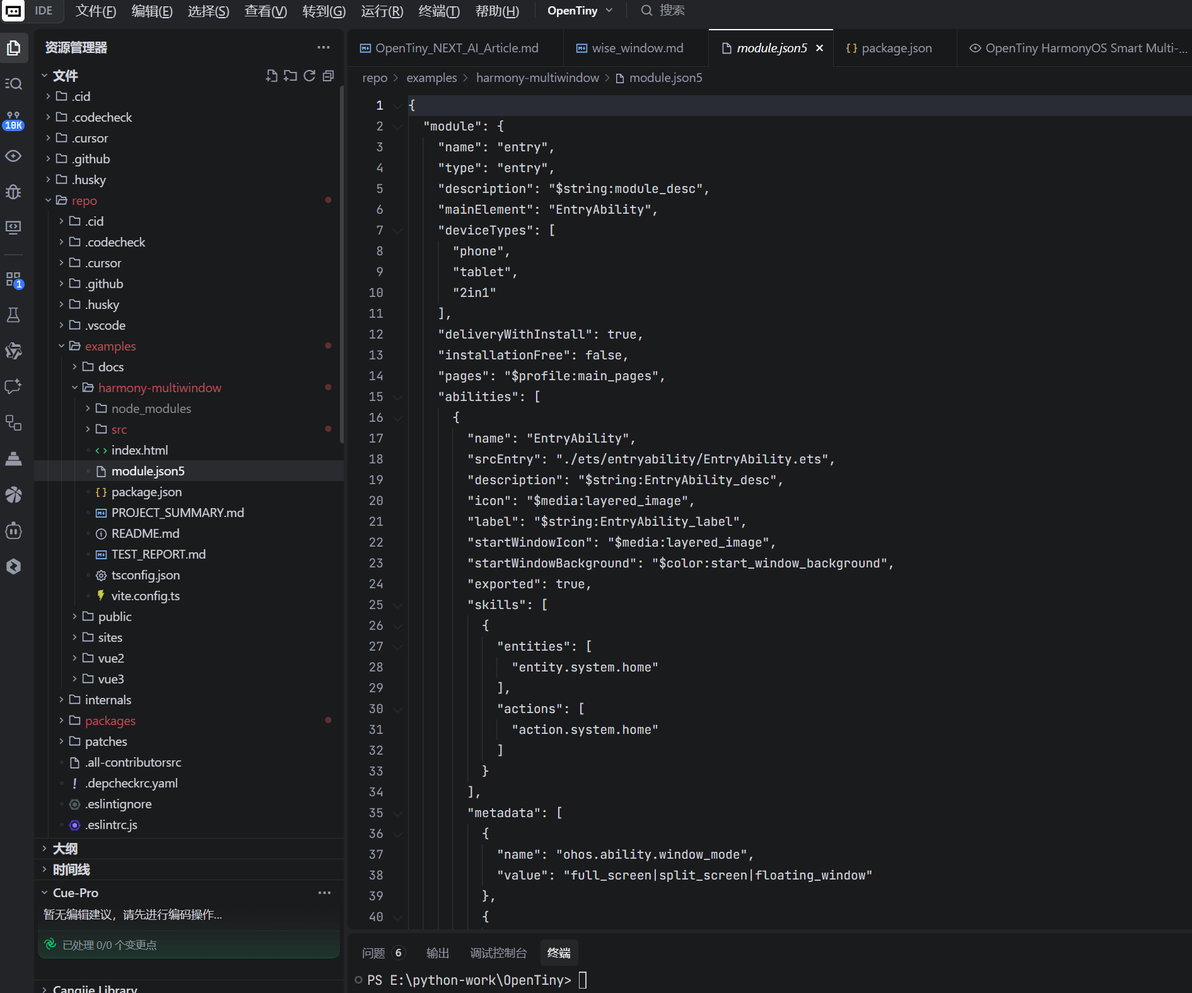Expand the node_modules folder

point(88,409)
